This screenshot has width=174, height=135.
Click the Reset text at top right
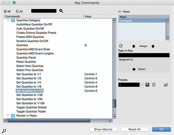tap(126, 12)
